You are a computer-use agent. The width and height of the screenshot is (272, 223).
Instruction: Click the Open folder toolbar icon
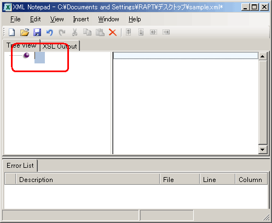pyautogui.click(x=25, y=32)
